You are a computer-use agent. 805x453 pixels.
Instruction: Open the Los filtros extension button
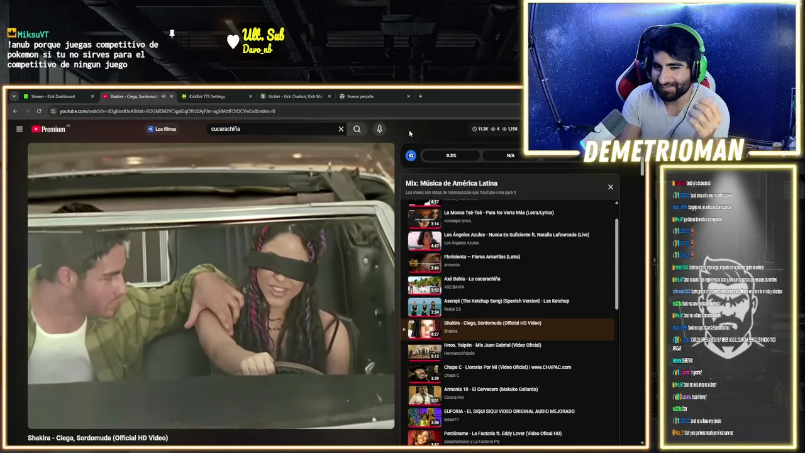[162, 129]
